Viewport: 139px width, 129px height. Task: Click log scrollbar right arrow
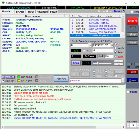pyautogui.click(x=124, y=127)
